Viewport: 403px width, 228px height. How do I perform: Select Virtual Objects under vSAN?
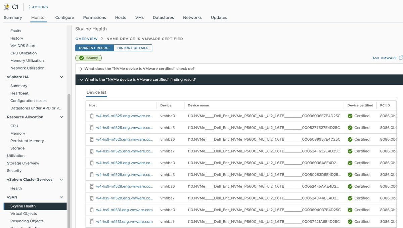24,214
